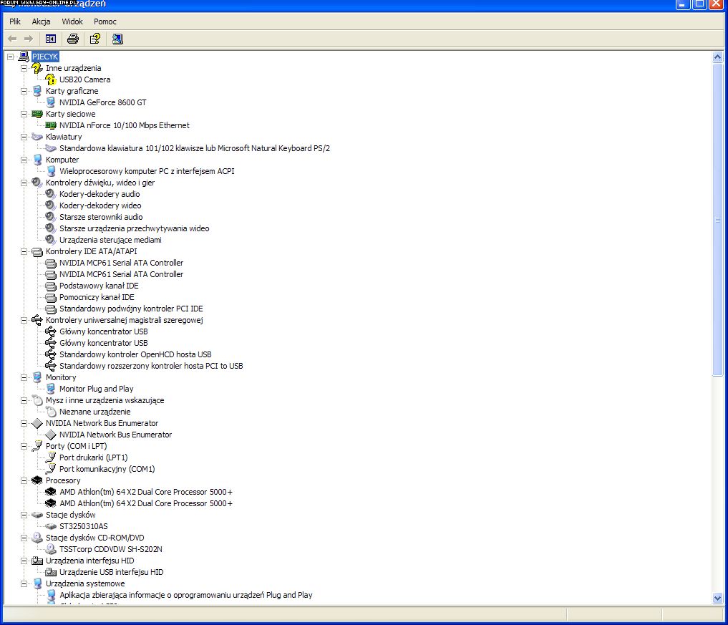Click the child NVIDIA Network Bus Enumerator icon
The width and height of the screenshot is (728, 625).
pyautogui.click(x=51, y=435)
